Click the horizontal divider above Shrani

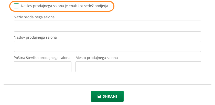(107, 84)
